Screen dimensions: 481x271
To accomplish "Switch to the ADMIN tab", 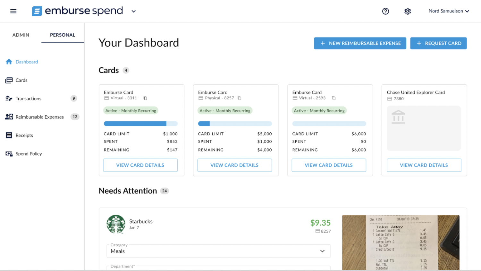I will [x=21, y=35].
